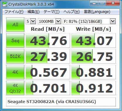Screen dimensions: 122x111
Task: Click the CrystalDiskMark title bar icon
Action: pos(4,4)
